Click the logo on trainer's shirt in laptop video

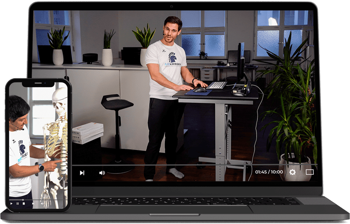(172, 59)
